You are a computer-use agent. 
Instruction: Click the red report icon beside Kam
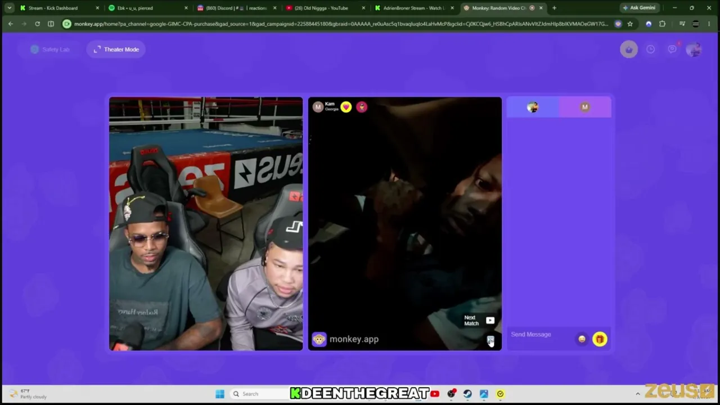tap(362, 107)
